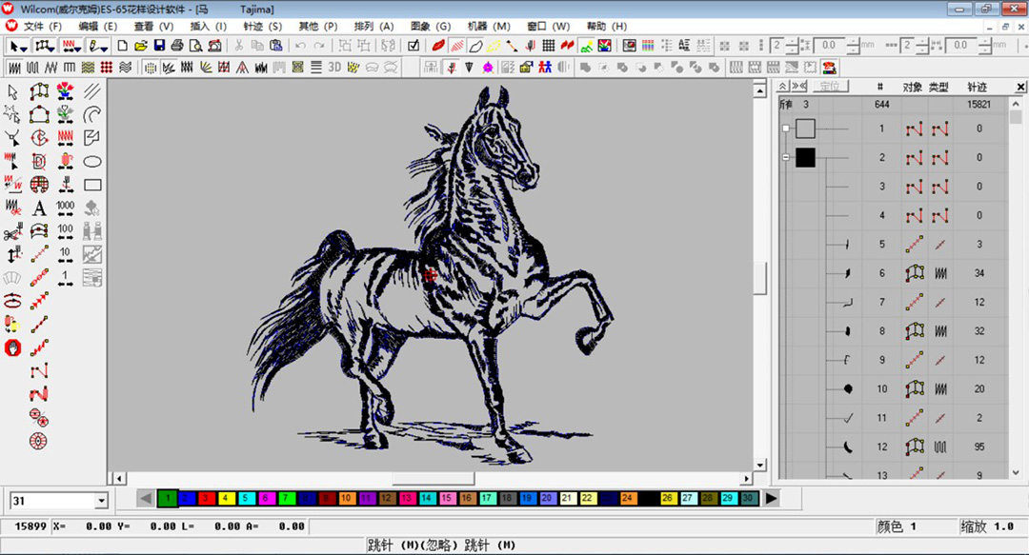The width and height of the screenshot is (1029, 555).
Task: Select the Ellipse shape tool
Action: 92,162
